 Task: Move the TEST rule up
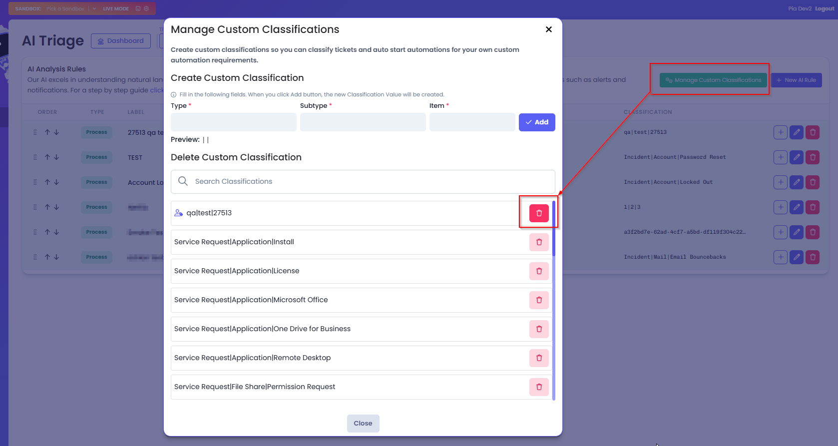[47, 157]
